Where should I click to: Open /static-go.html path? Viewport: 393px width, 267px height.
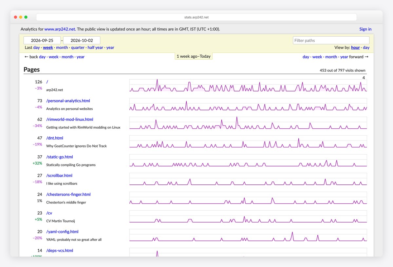pyautogui.click(x=60, y=157)
